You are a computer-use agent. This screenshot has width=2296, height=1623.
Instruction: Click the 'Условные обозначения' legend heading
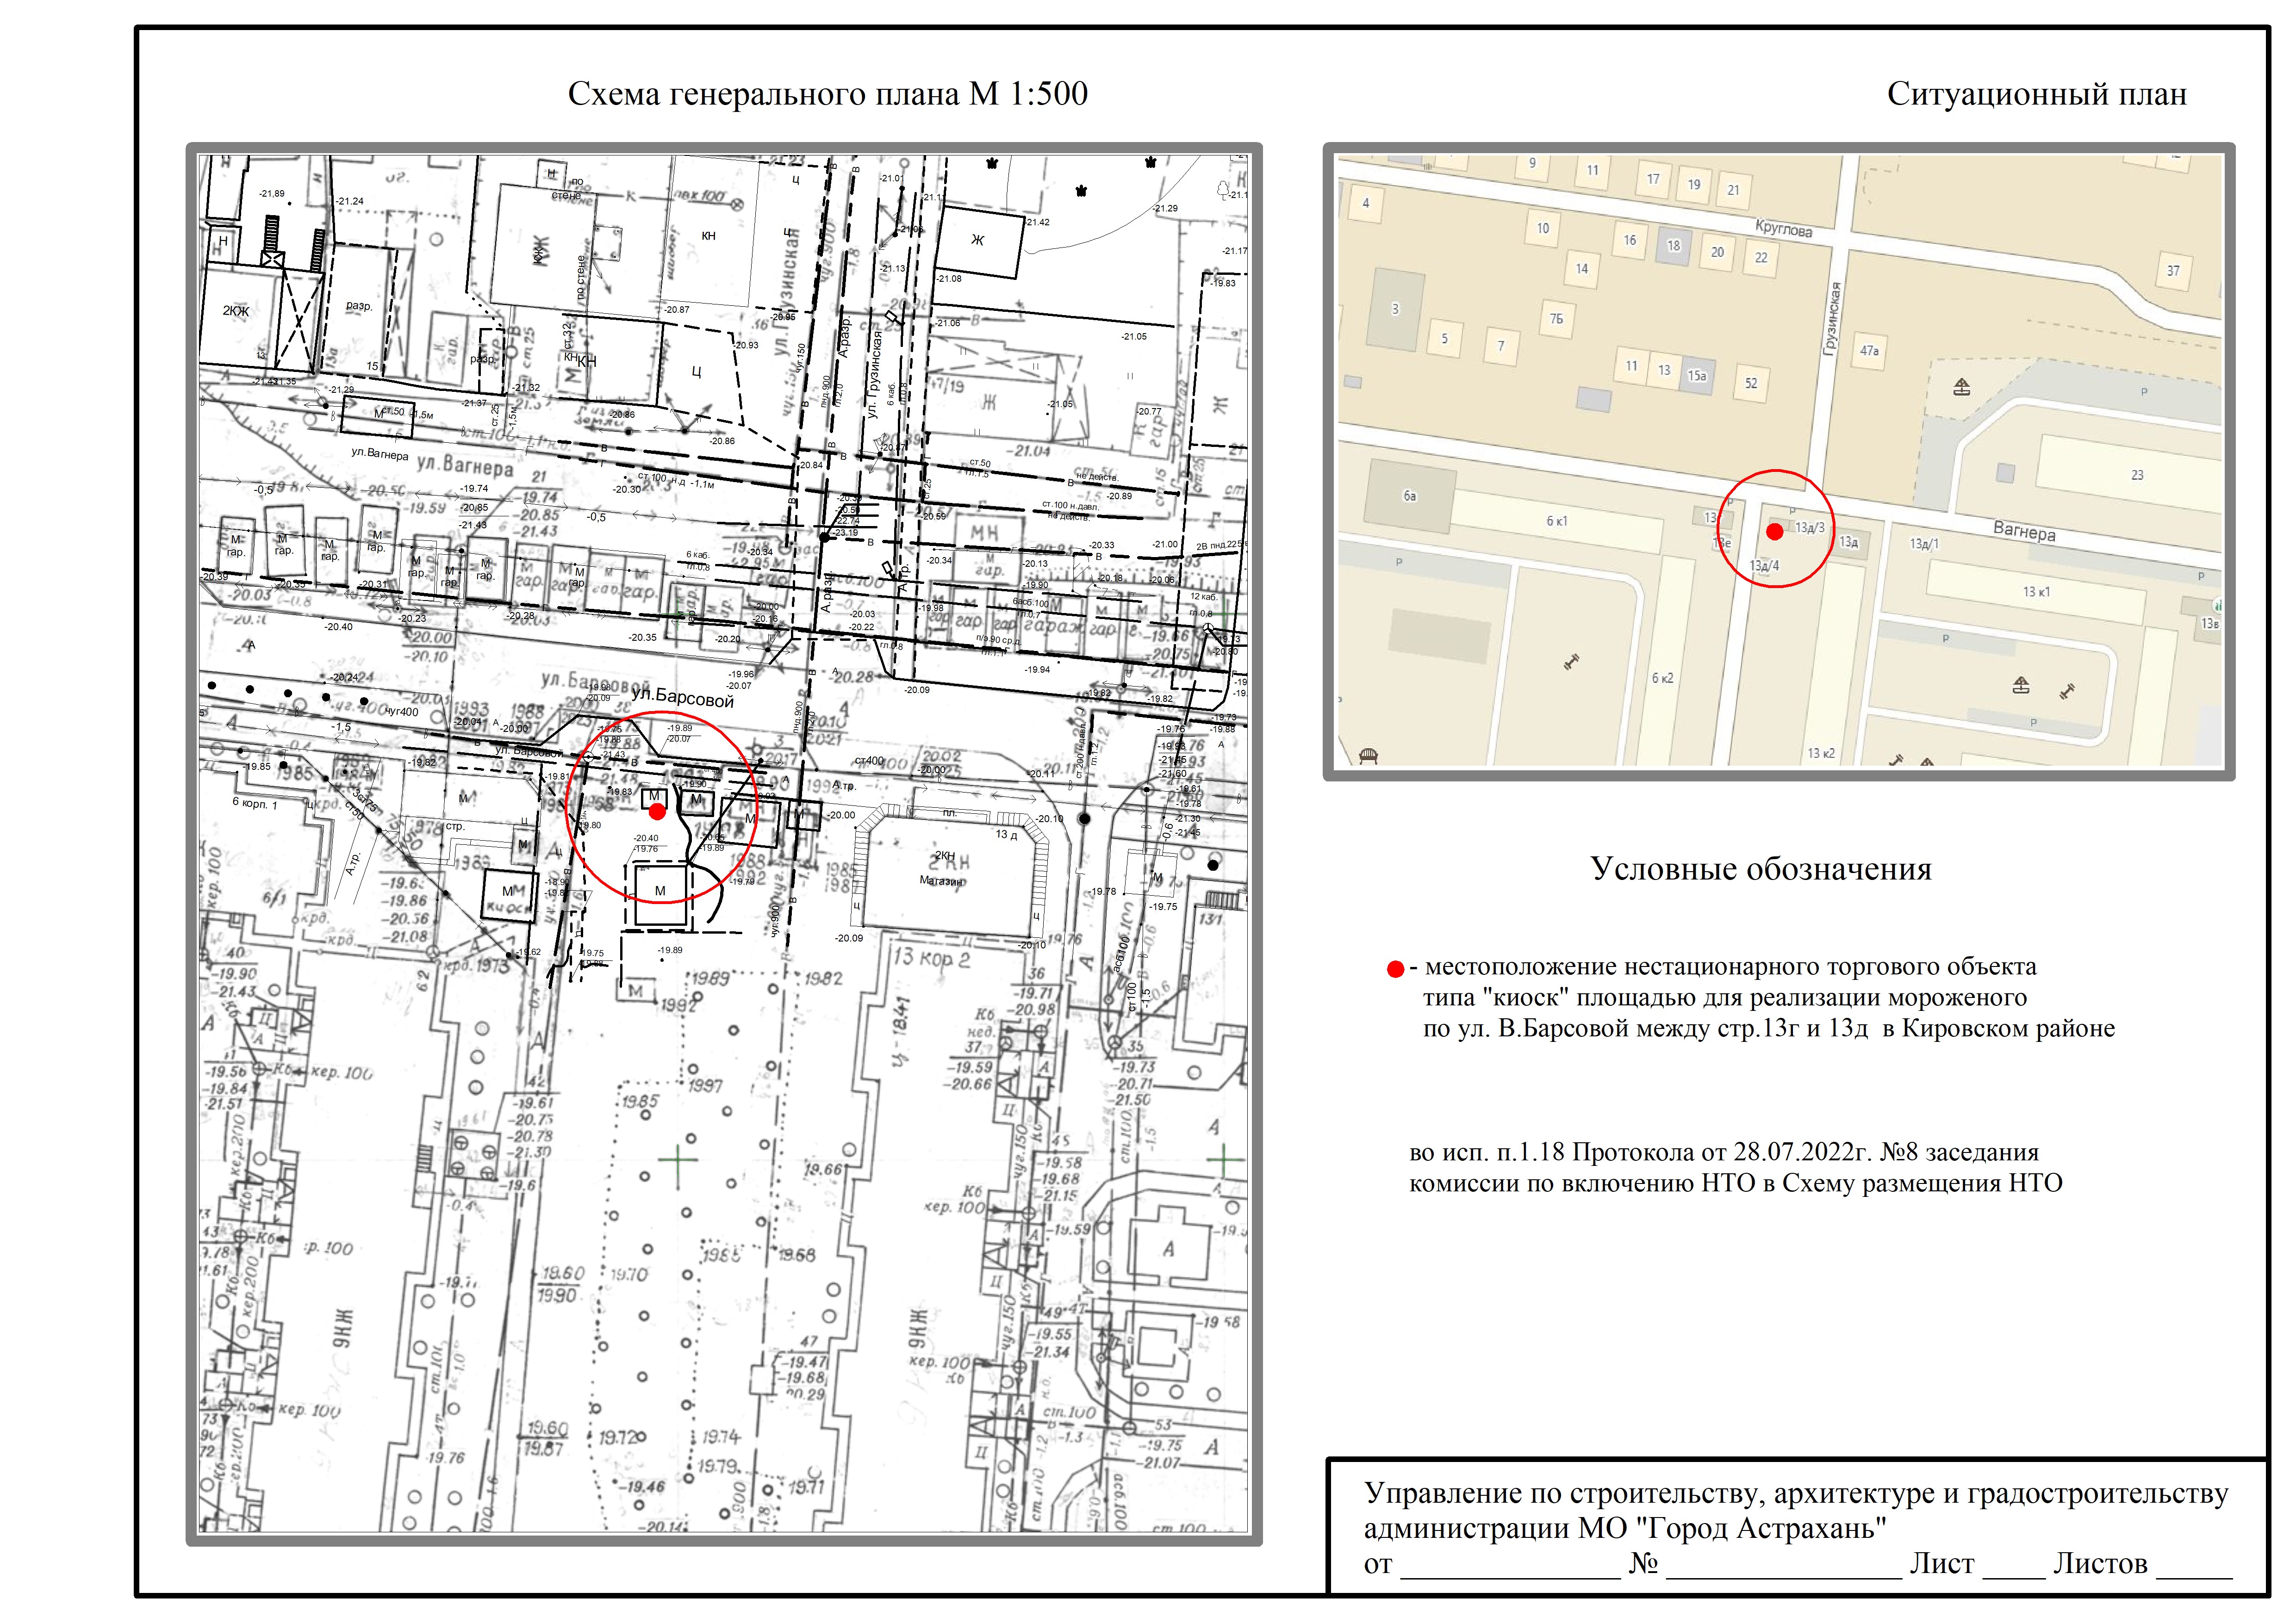[x=1760, y=868]
